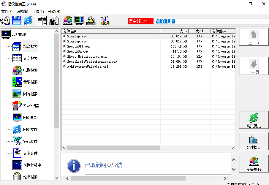Open 文本文件 in the sidebar

point(30,153)
